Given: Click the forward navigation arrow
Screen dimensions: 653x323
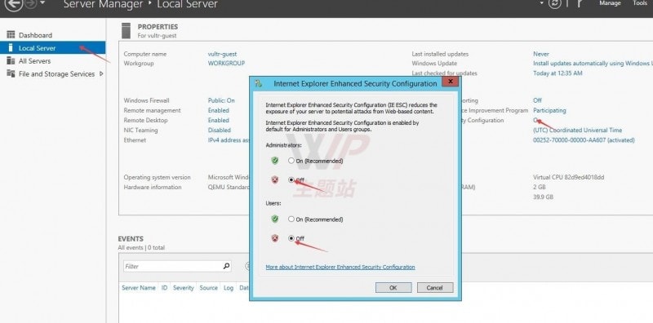Looking at the screenshot, I should (30, 4).
